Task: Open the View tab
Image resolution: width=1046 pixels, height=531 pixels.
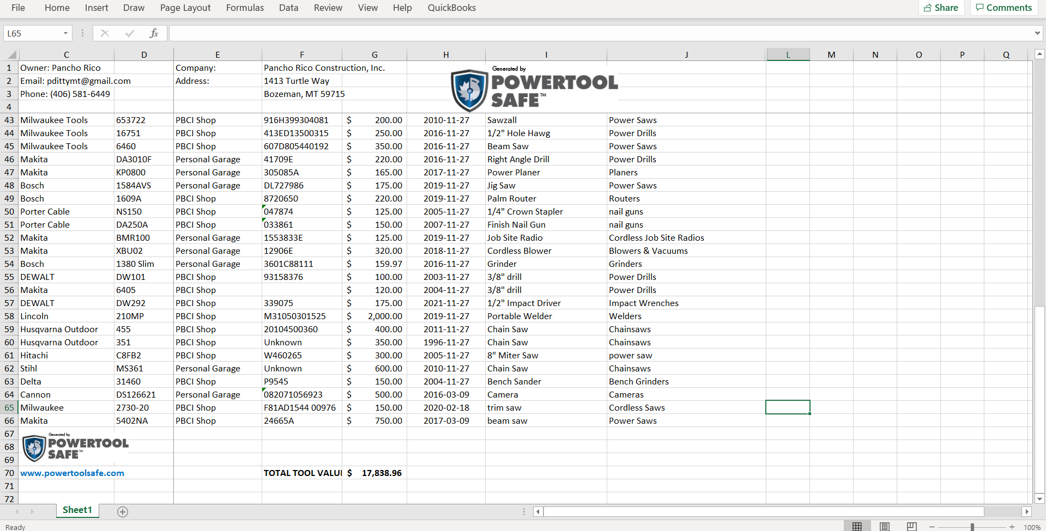Action: [x=368, y=8]
